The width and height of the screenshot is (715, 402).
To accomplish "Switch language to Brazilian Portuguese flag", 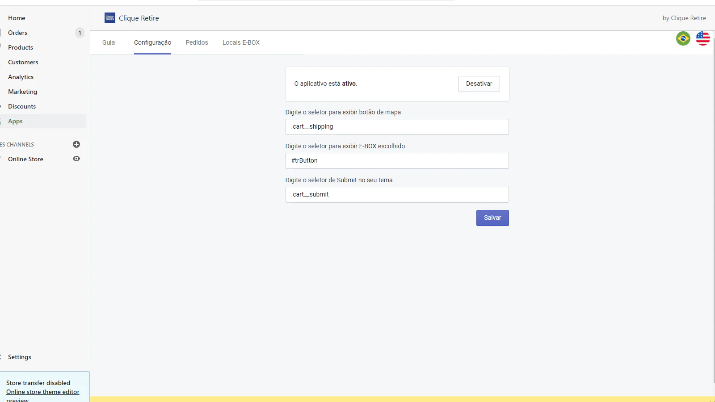I will [x=683, y=38].
